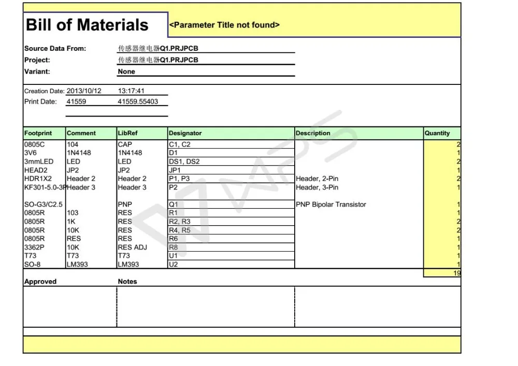Click the total quantity '19' cell
This screenshot has width=518, height=366.
pyautogui.click(x=442, y=273)
